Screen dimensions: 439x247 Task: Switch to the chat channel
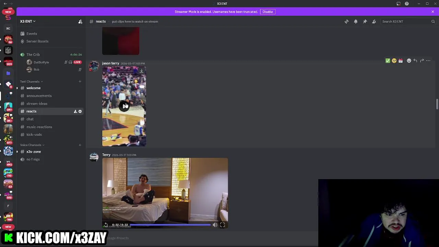point(51,119)
